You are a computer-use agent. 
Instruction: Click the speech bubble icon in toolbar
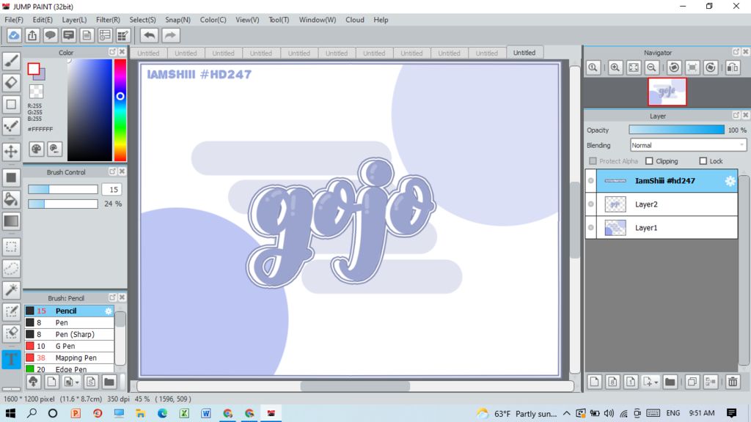(x=51, y=35)
